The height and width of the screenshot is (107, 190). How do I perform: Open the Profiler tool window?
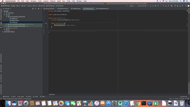[28, 97]
